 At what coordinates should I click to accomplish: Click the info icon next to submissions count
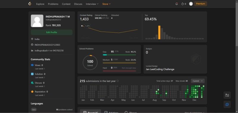click(118, 81)
